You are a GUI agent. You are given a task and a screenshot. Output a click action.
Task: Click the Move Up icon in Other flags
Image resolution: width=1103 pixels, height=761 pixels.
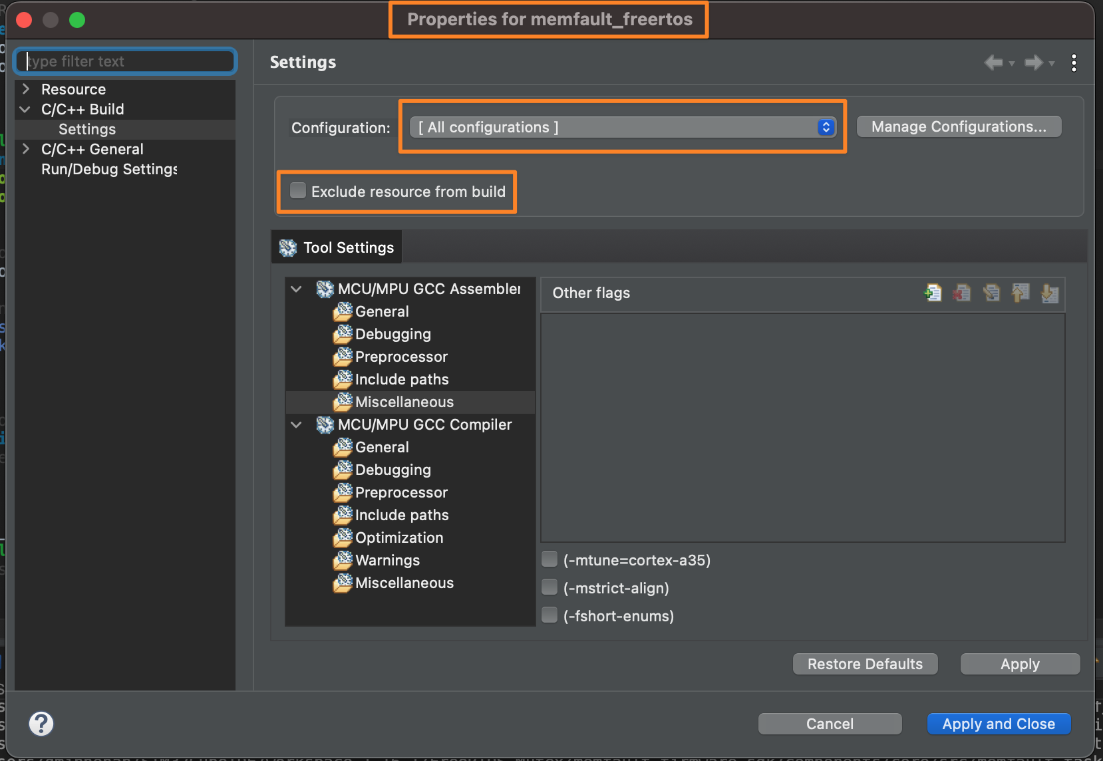[1021, 293]
